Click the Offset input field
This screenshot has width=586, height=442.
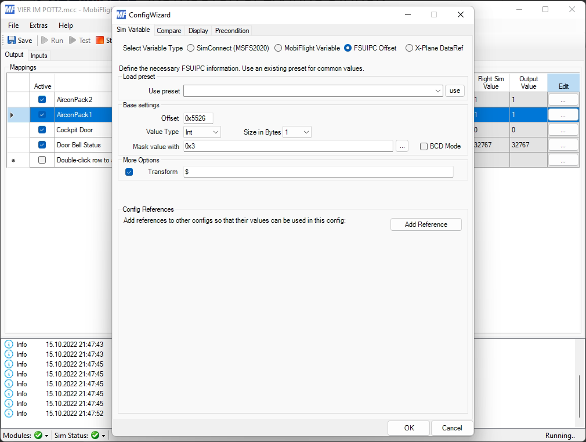point(198,118)
